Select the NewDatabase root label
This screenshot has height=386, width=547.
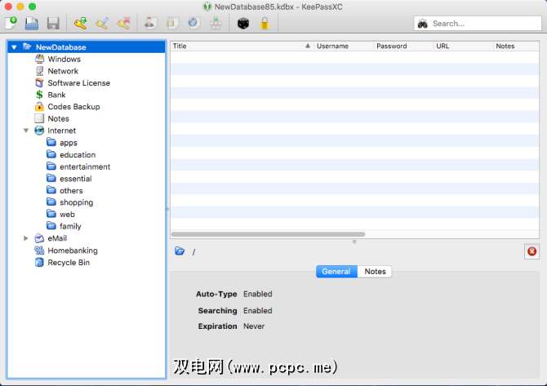coord(61,47)
